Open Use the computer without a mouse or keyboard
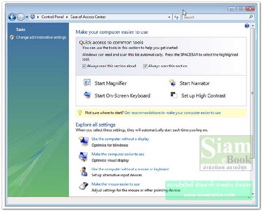The height and width of the screenshot is (211, 262). point(130,169)
